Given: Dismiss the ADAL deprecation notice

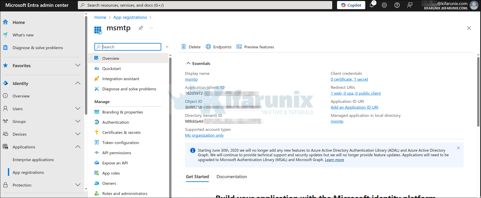Looking at the screenshot, I should coord(458,148).
